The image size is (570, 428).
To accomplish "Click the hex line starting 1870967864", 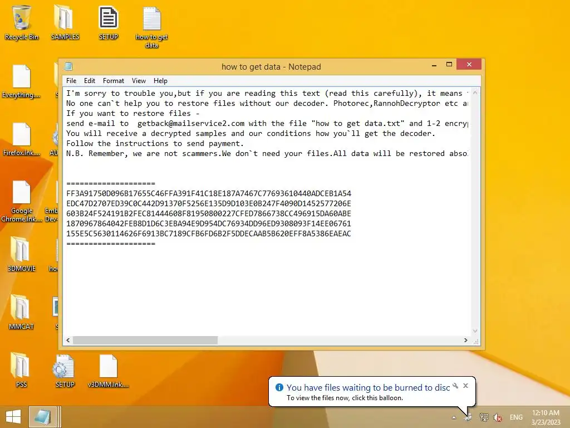I will pyautogui.click(x=209, y=223).
